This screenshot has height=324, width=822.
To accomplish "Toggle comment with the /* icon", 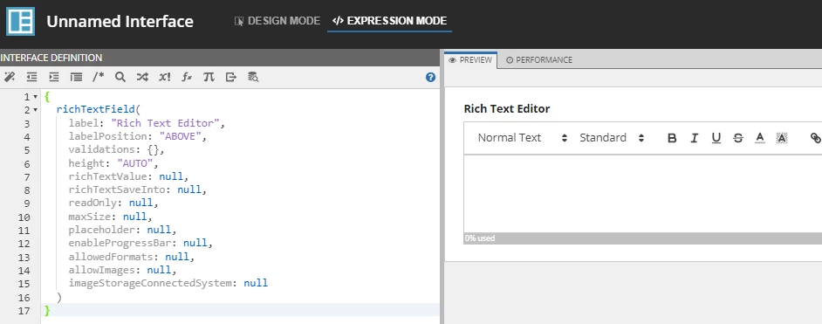I will pyautogui.click(x=98, y=77).
